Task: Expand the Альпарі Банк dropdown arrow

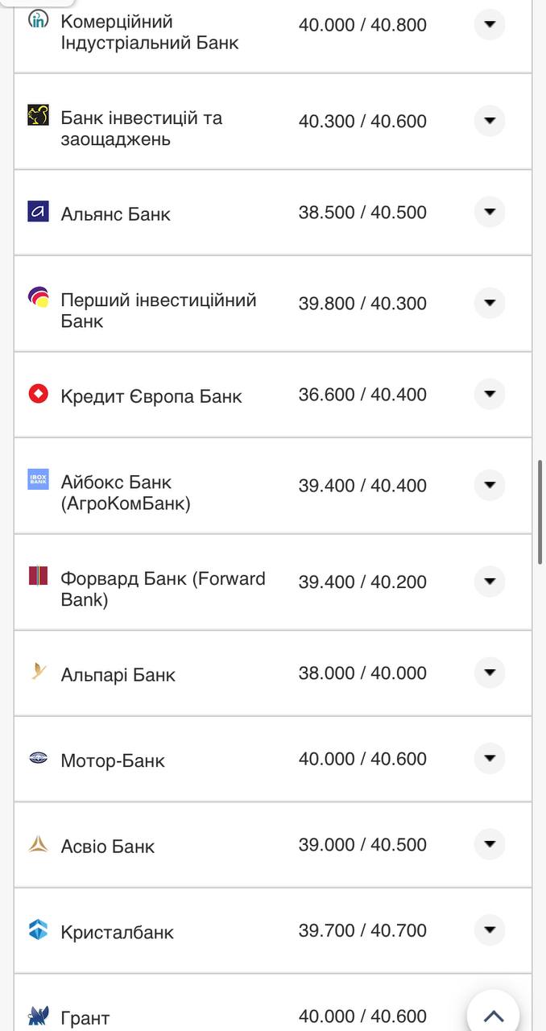Action: click(x=489, y=673)
